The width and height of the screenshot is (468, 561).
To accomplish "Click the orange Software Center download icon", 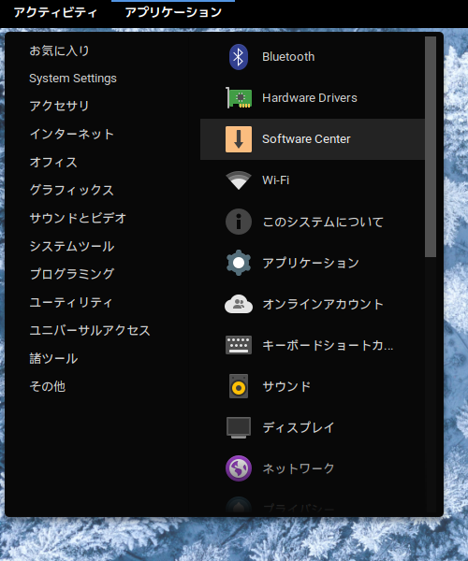I will (239, 139).
